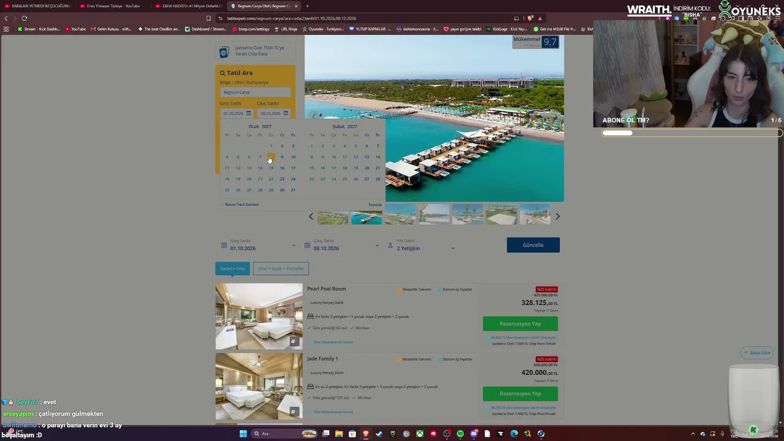784x441 pixels.
Task: Click the 328.125 TL price
Action: tap(540, 303)
